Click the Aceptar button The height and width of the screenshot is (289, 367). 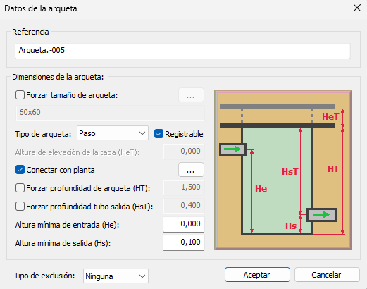point(257,275)
